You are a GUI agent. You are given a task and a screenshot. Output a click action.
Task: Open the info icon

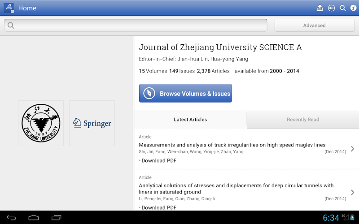pos(353,8)
